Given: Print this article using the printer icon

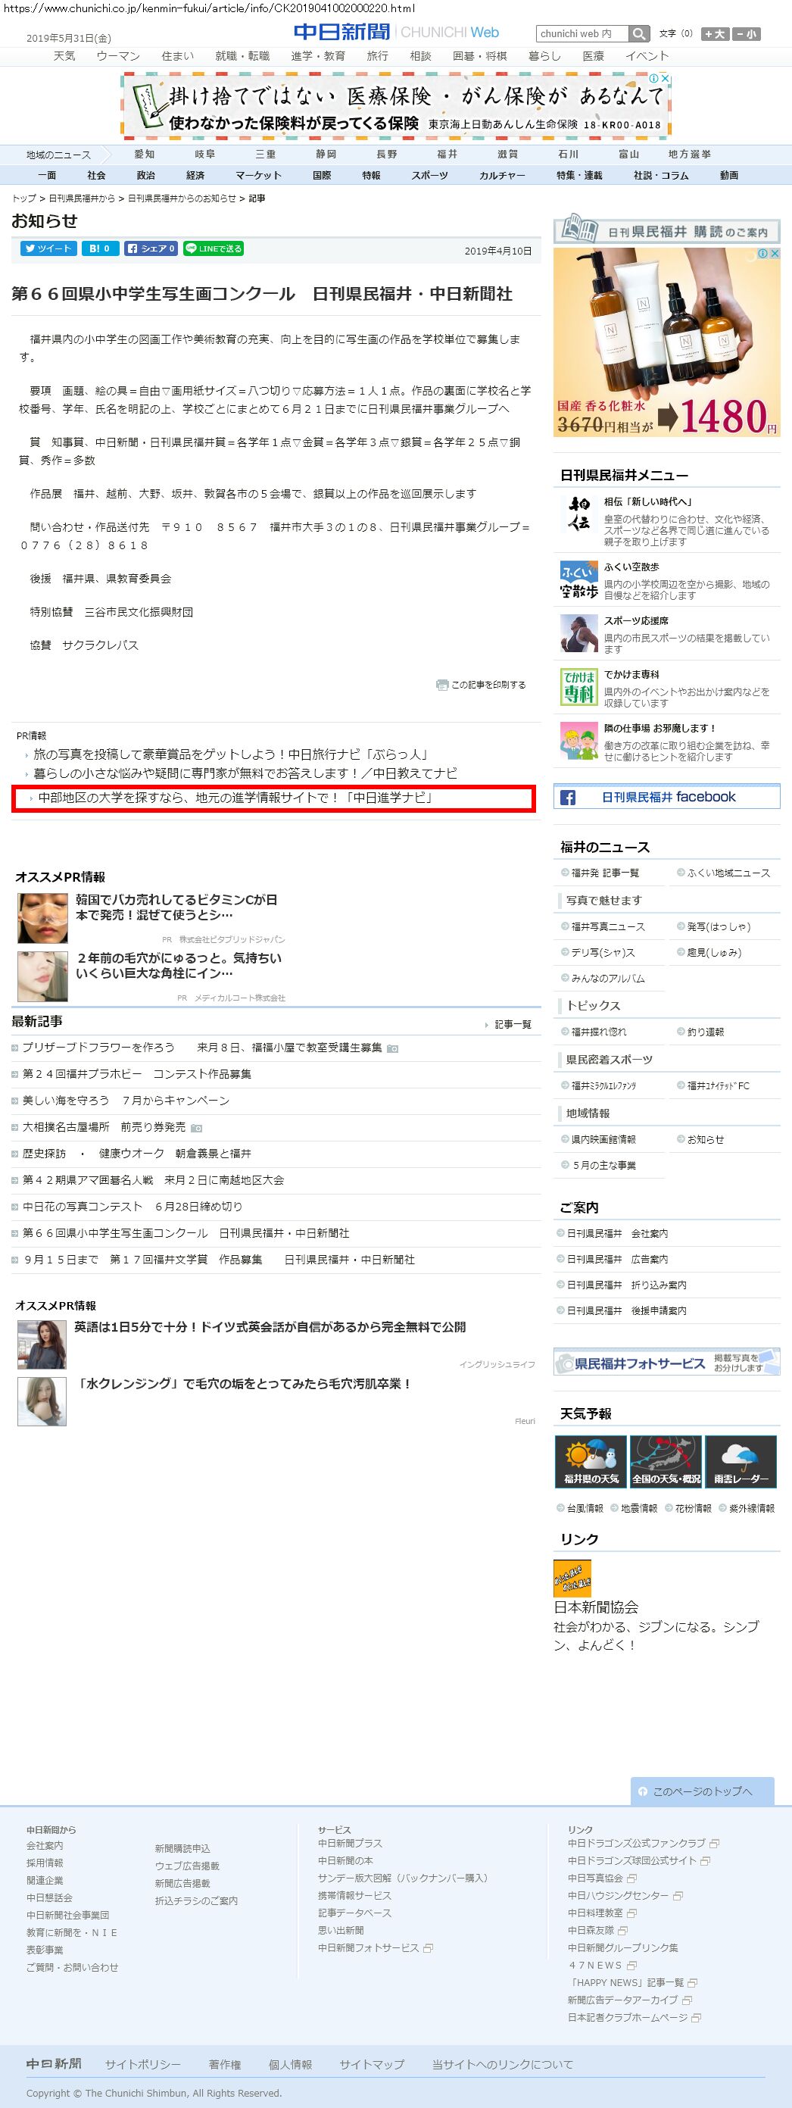Looking at the screenshot, I should coord(442,685).
